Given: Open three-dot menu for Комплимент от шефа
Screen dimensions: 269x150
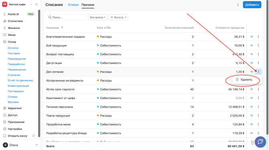Looking at the screenshot, I should pos(259,98).
